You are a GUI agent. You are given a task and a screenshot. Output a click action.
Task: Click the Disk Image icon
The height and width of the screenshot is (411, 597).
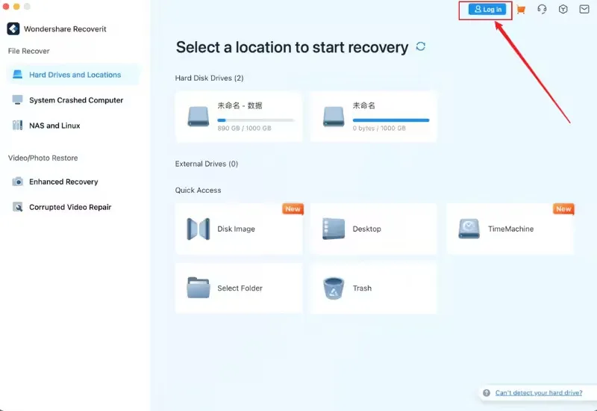pos(199,229)
